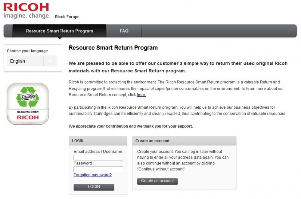The width and height of the screenshot is (301, 199).
Task: Click the Ricoh logo in the header
Action: [x=26, y=7]
